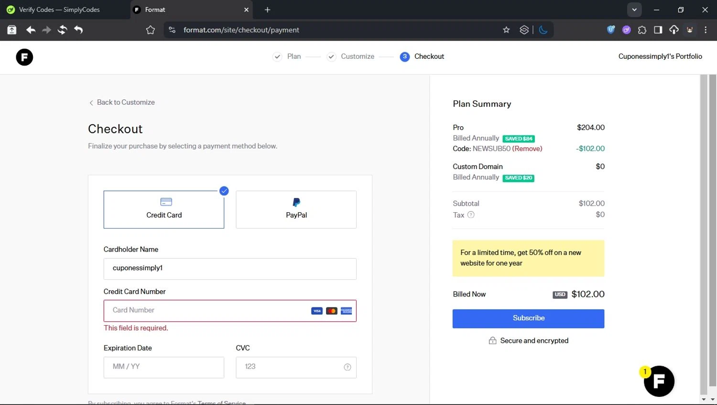Click the Format logo in the page header
Screen dimensions: 717x405
click(x=24, y=57)
